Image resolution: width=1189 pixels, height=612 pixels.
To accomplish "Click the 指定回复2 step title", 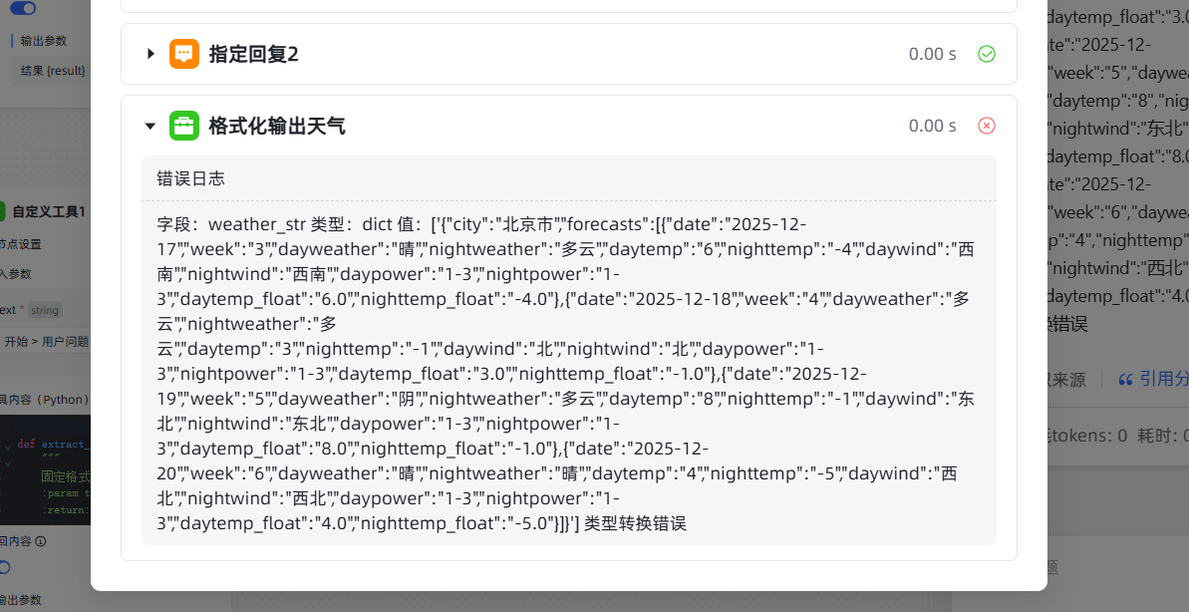I will [253, 54].
